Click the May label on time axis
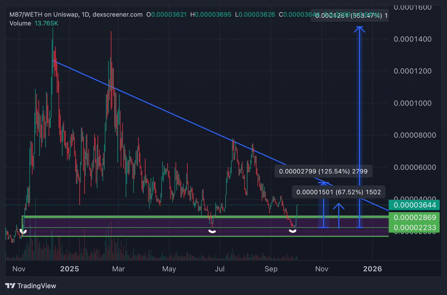Image resolution: width=447 pixels, height=295 pixels. (x=169, y=269)
